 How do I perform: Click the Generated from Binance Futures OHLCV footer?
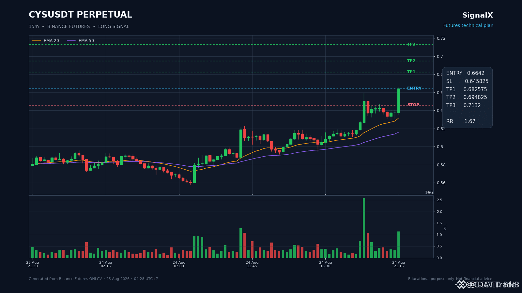pyautogui.click(x=93, y=279)
